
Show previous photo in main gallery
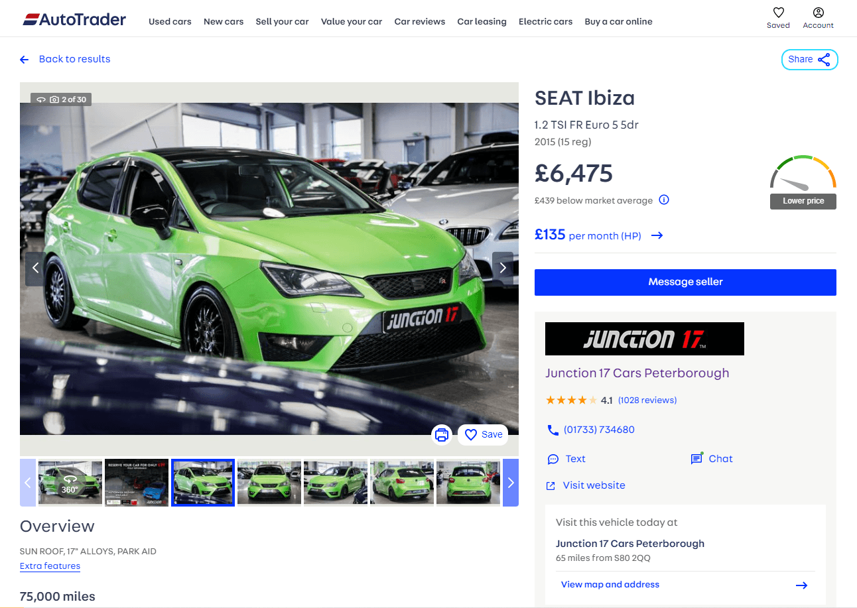[36, 268]
